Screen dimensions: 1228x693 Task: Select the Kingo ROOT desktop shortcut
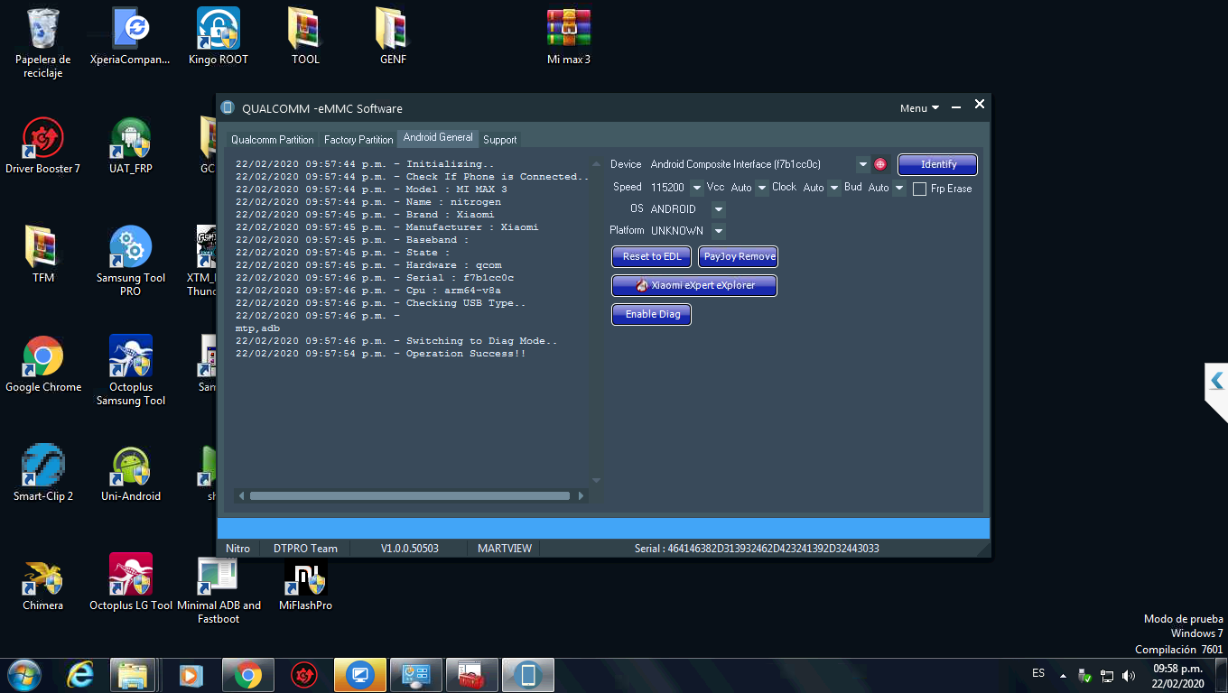pyautogui.click(x=219, y=36)
